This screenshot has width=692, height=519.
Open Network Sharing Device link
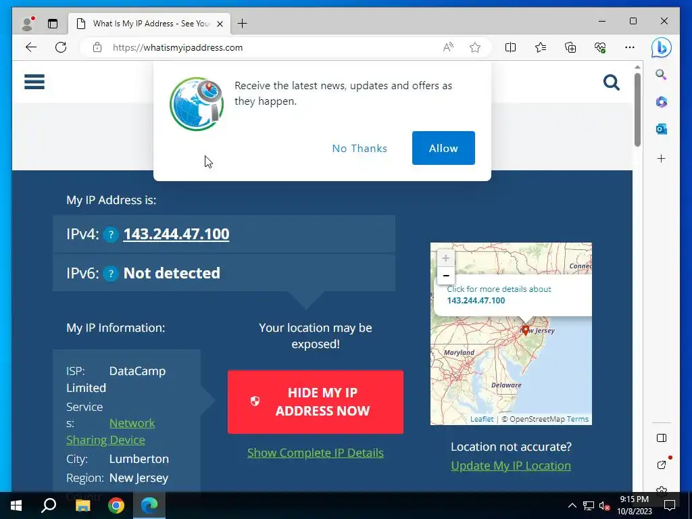click(110, 432)
